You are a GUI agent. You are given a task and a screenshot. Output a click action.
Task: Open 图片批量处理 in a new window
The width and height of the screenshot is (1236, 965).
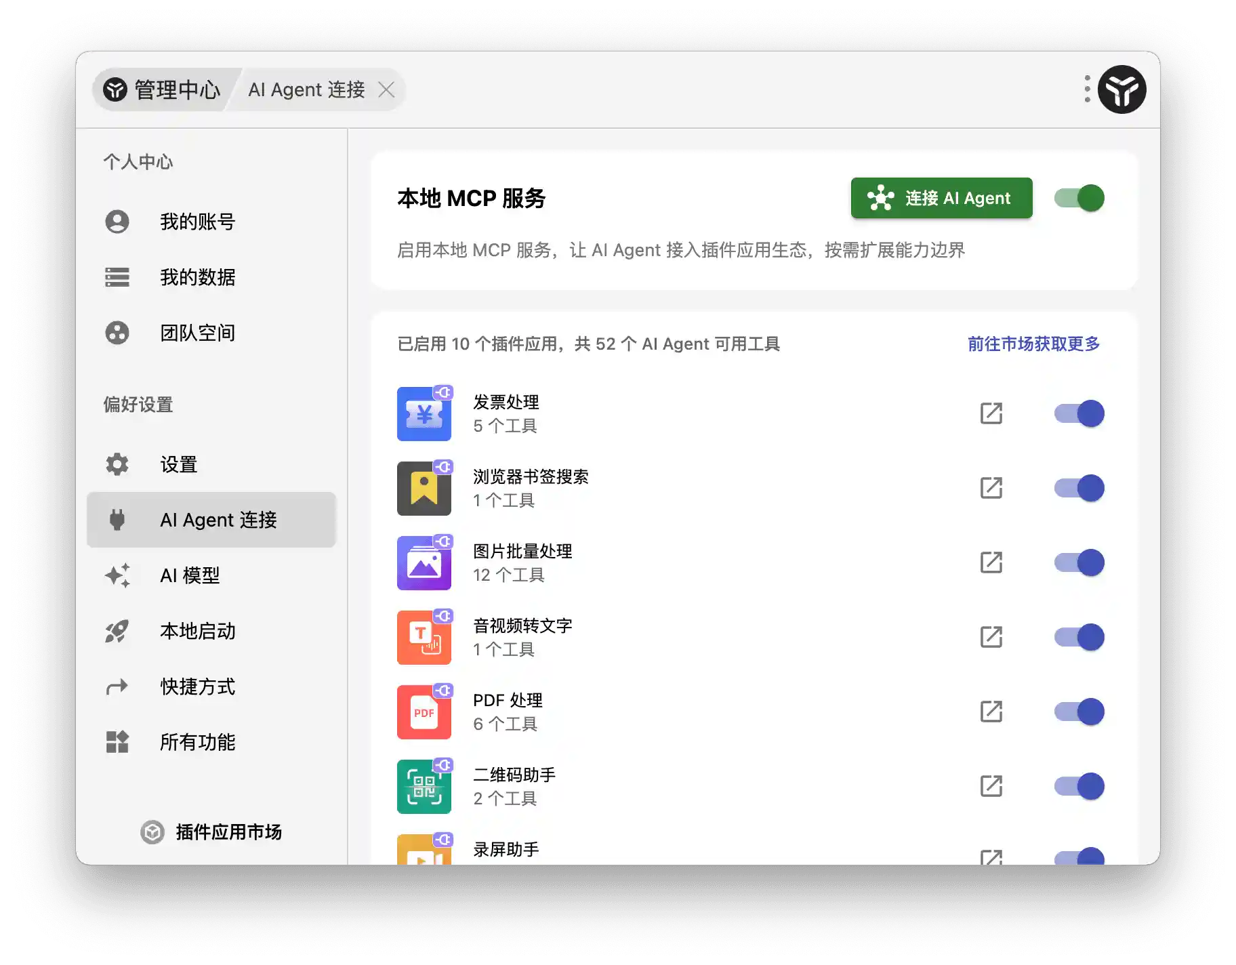[x=991, y=562]
